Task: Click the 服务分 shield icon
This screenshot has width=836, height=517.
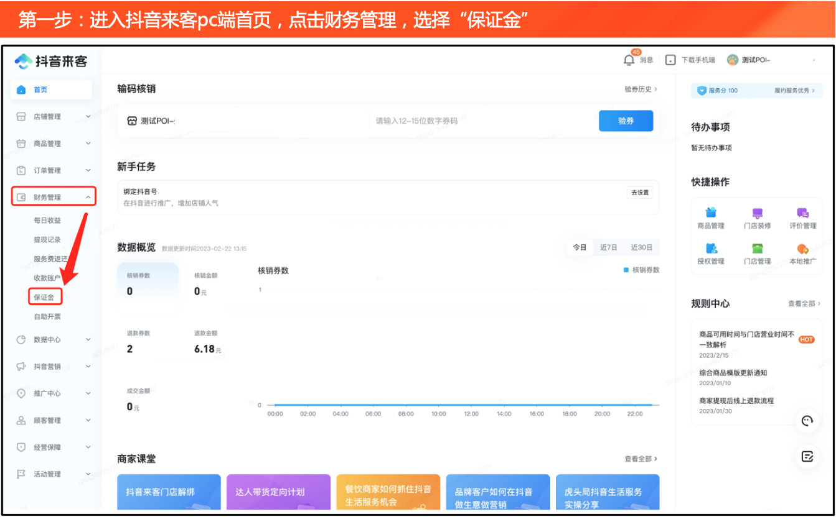Action: coord(702,91)
